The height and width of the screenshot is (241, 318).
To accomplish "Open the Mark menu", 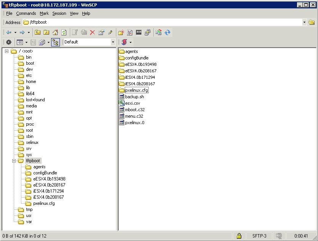I will tap(44, 13).
